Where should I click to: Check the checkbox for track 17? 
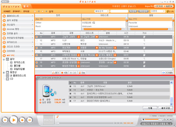pyautogui.click(x=37, y=59)
